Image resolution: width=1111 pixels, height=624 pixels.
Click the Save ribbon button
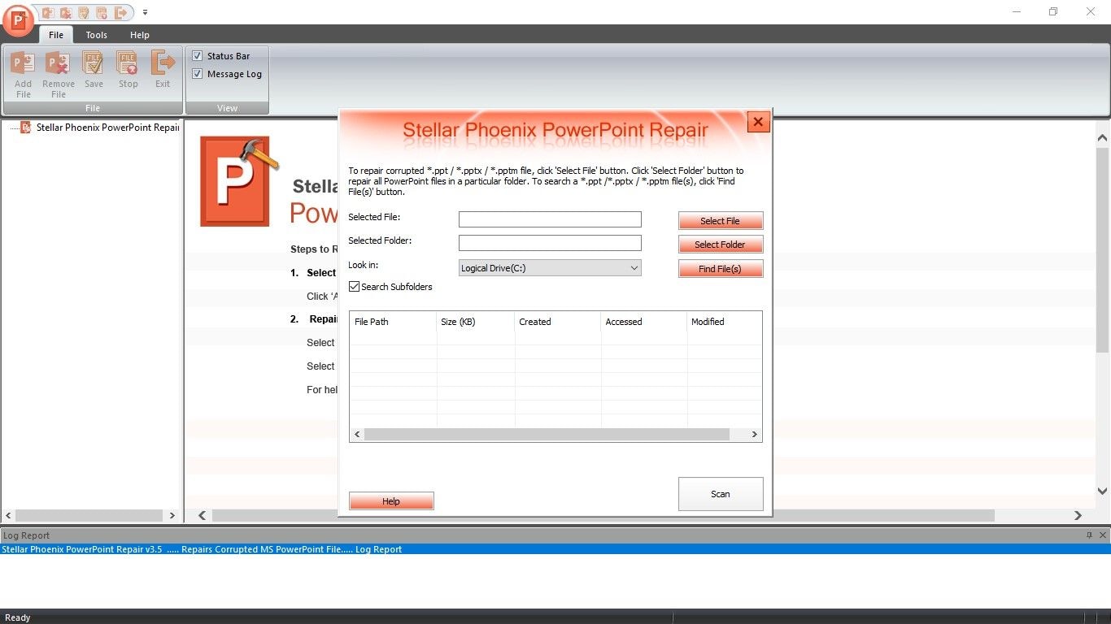coord(94,71)
